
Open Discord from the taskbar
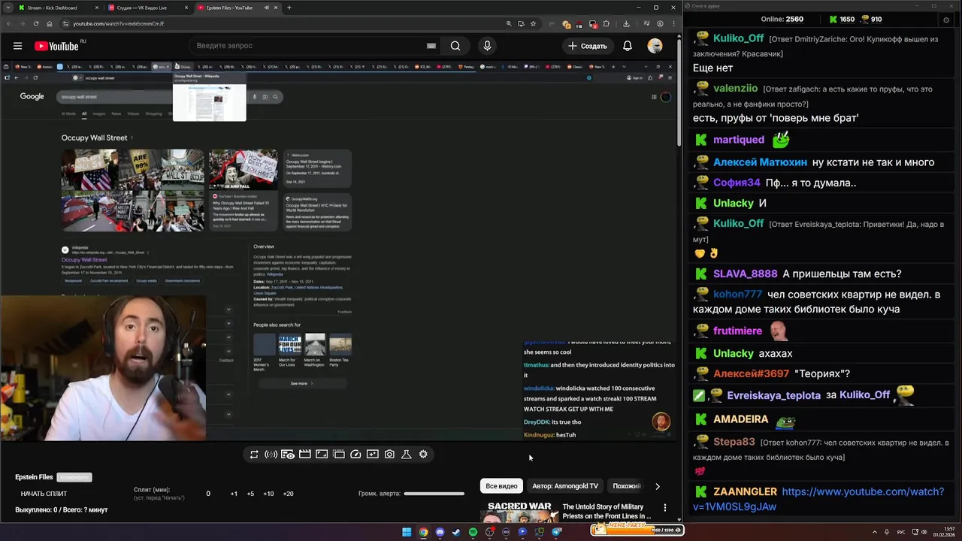[x=440, y=532]
